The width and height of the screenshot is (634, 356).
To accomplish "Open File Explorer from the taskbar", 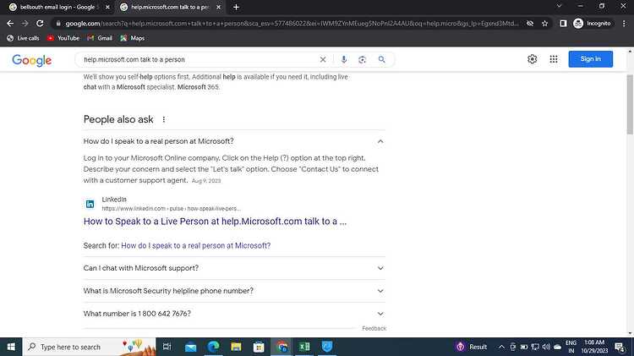I will [236, 347].
